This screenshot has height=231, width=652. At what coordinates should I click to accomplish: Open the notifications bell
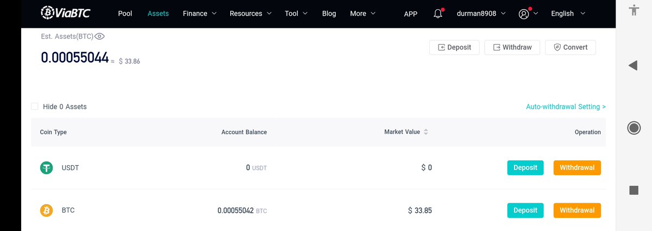438,13
